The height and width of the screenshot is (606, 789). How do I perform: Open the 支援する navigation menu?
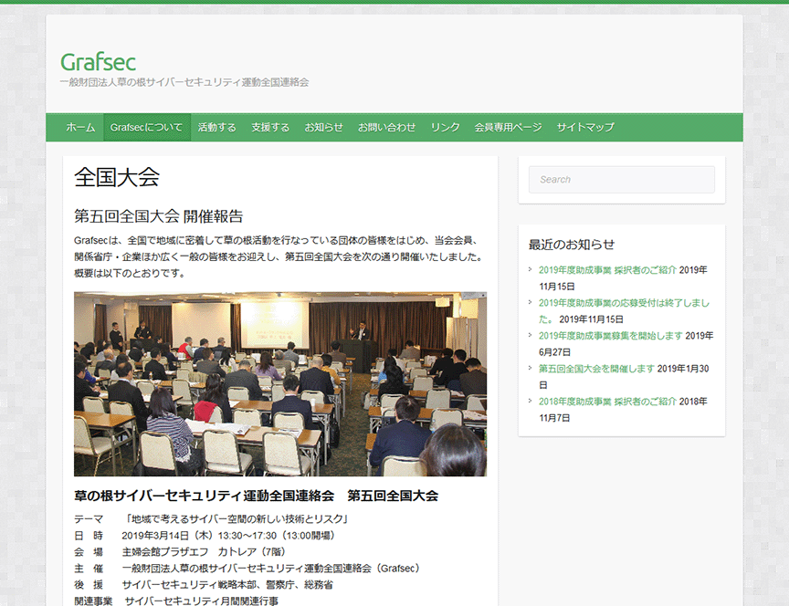(270, 128)
